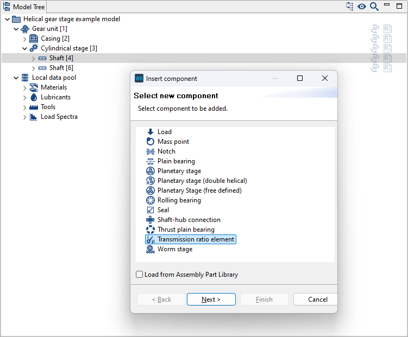This screenshot has height=337, width=408.
Task: Select Planetary stage (double helical) entry
Action: 202,181
